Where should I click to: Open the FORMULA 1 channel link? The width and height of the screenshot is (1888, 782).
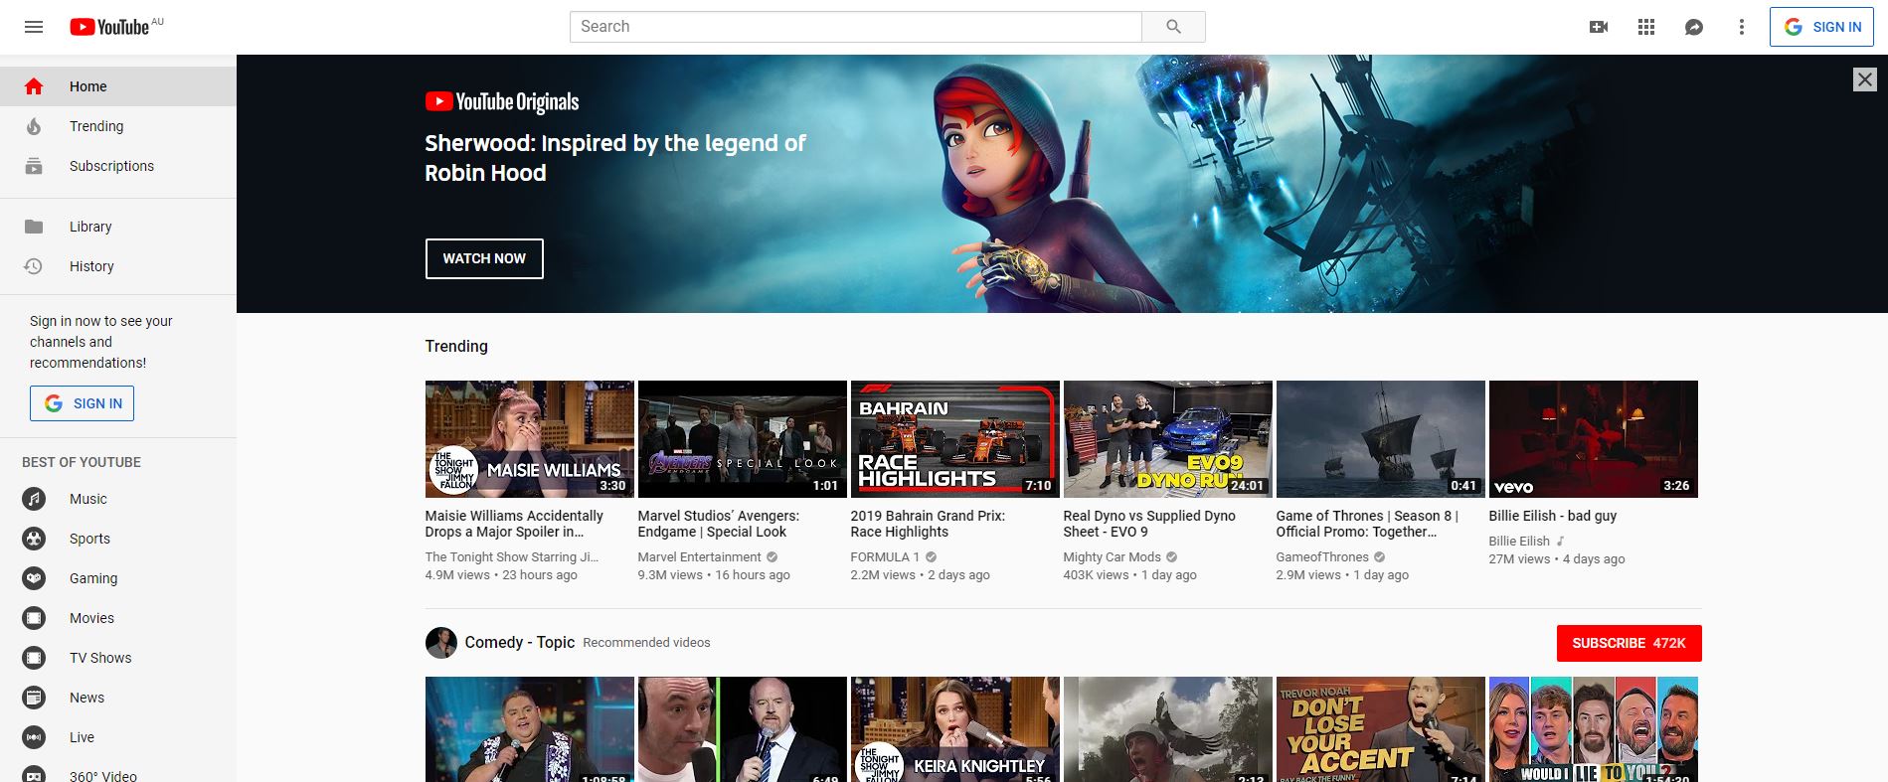[x=885, y=557]
